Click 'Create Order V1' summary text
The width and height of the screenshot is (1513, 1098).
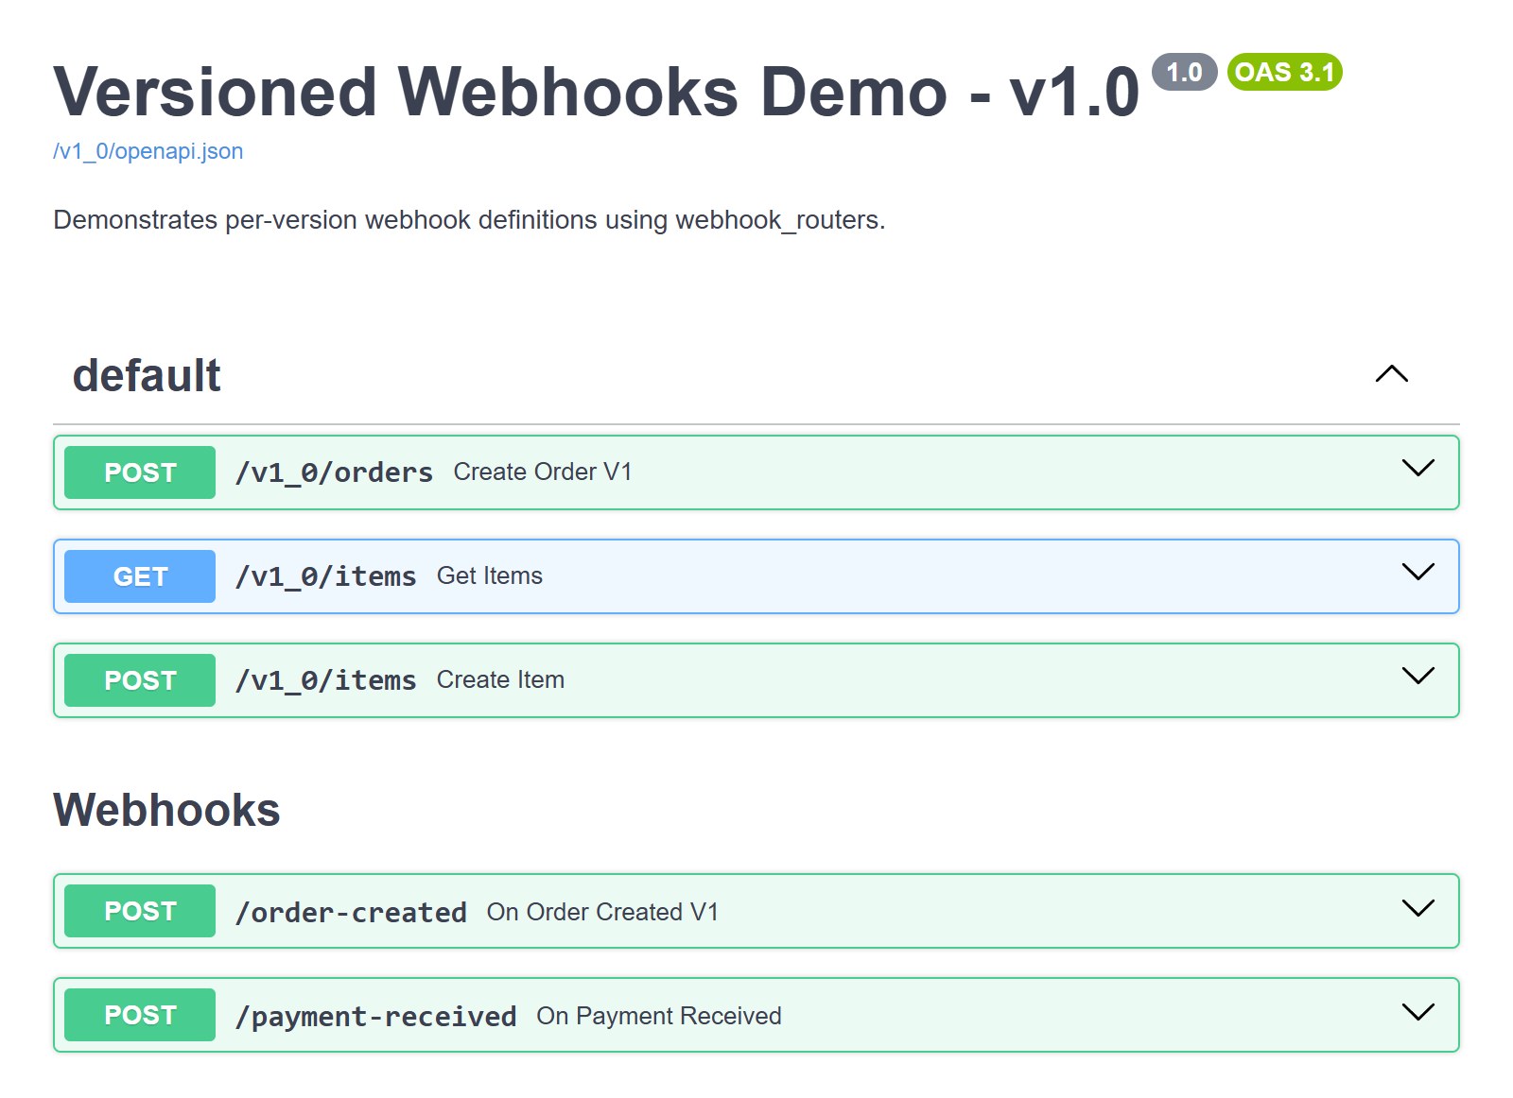[543, 472]
